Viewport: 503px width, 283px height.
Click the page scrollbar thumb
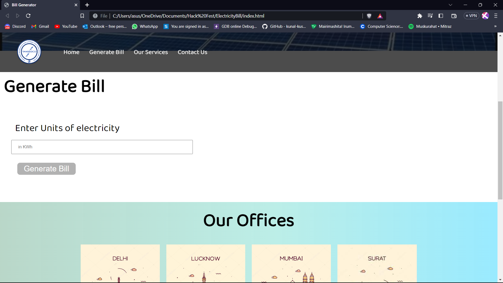pos(500,150)
